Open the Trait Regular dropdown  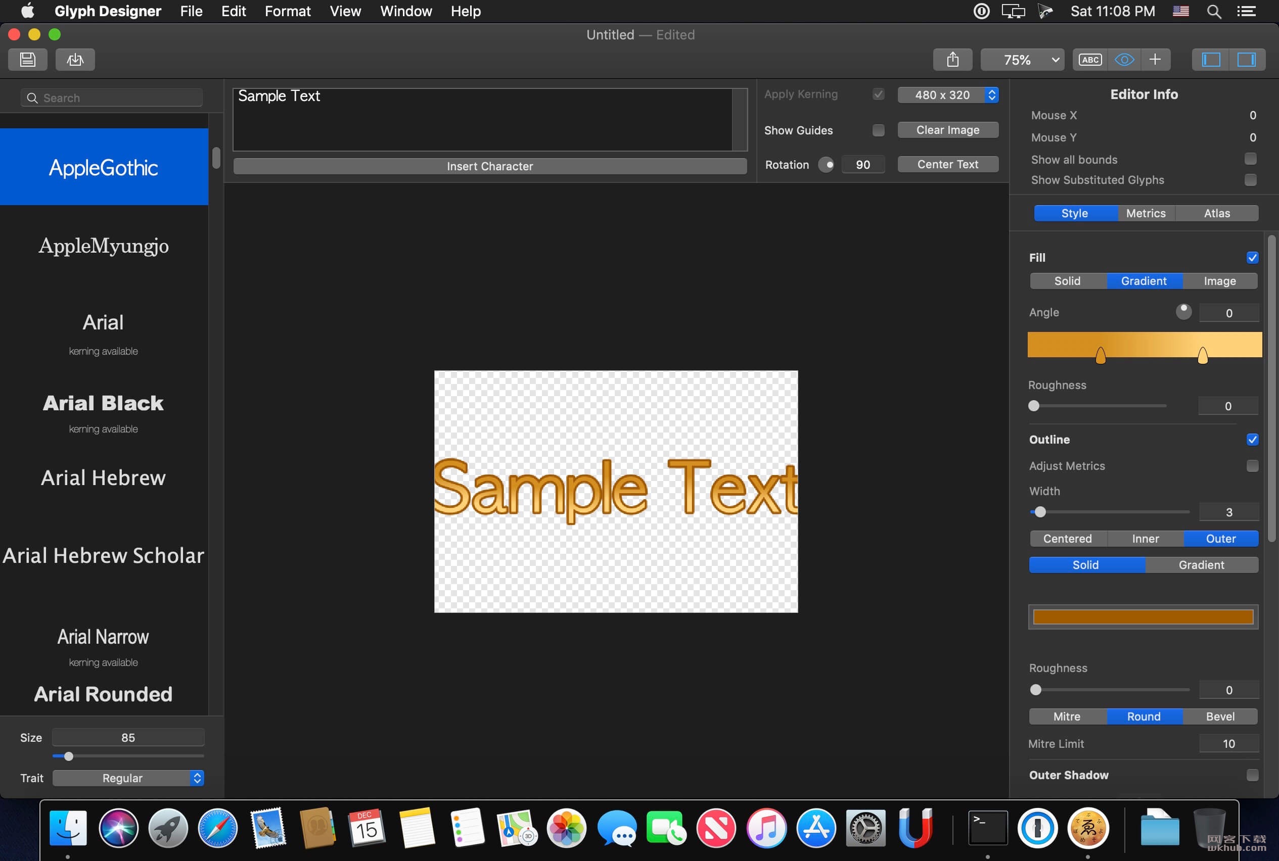point(128,778)
